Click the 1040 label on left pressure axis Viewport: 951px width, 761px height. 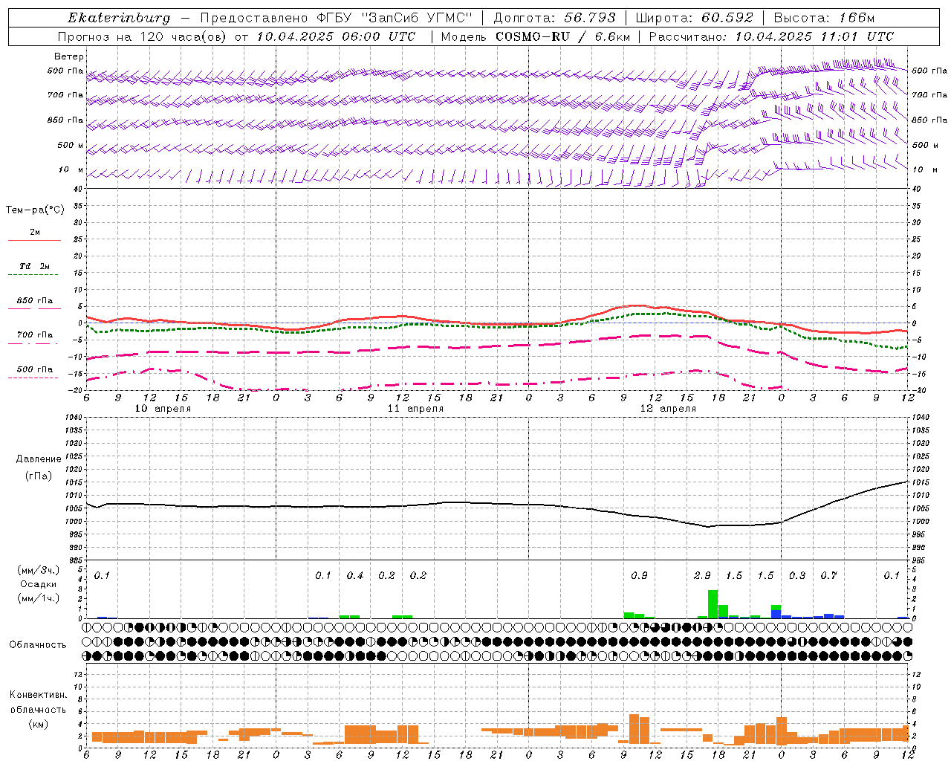pyautogui.click(x=74, y=418)
